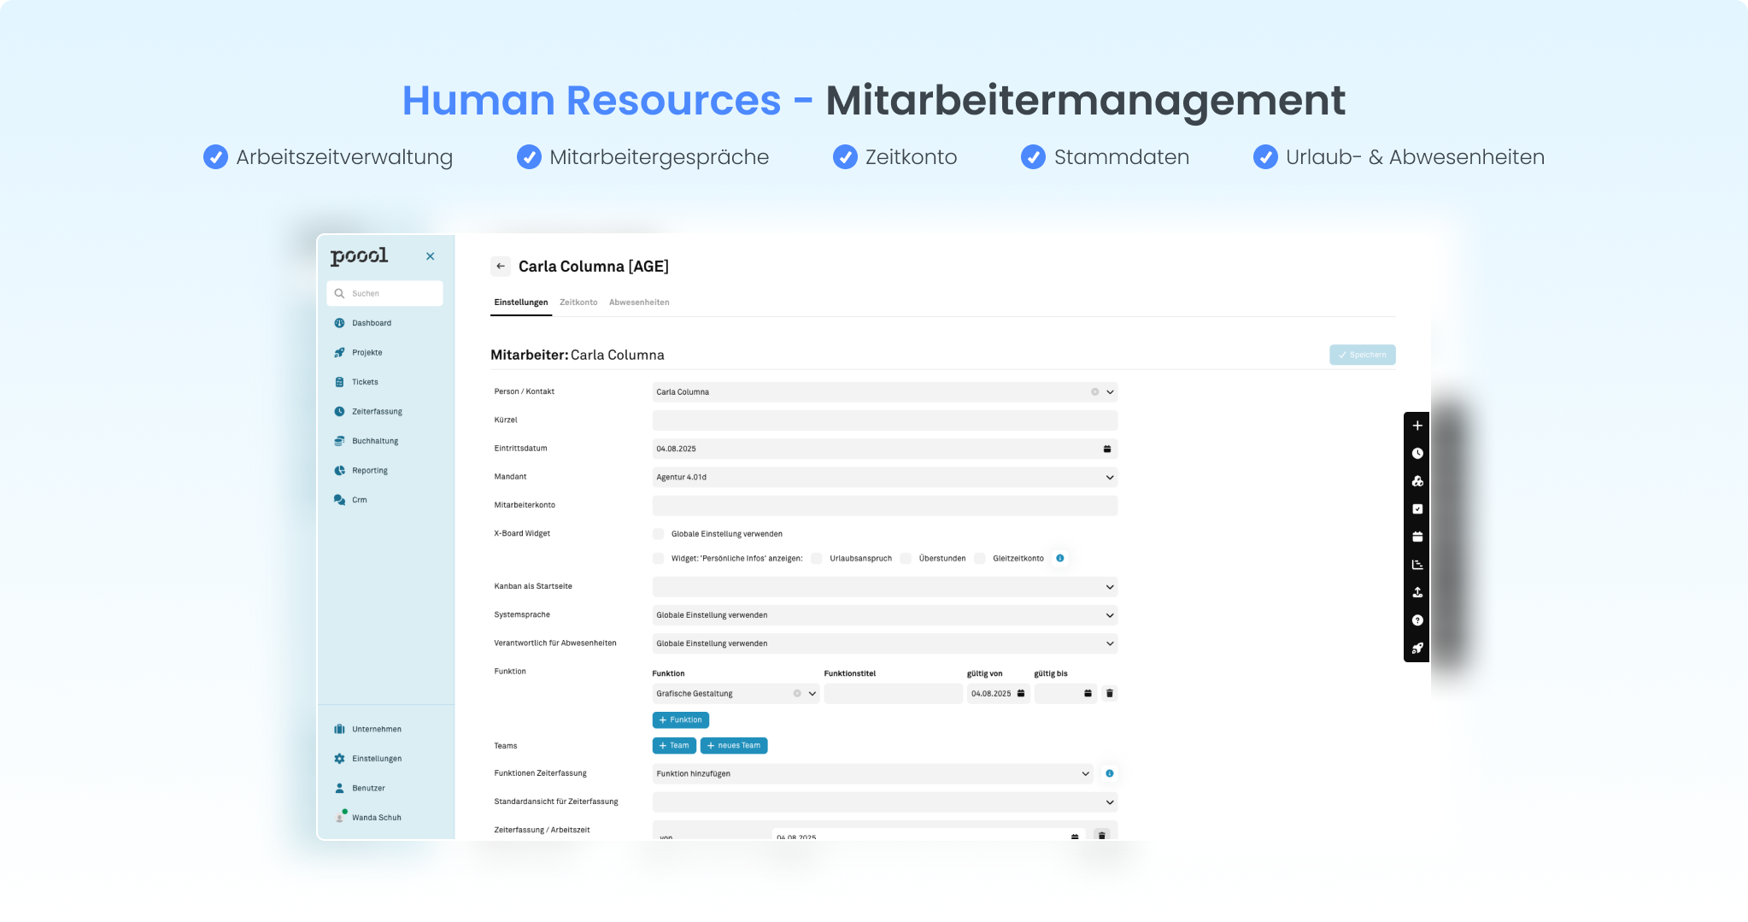Switch to the Einstellungen tab
Screen dimensions: 1748x922
coord(521,302)
